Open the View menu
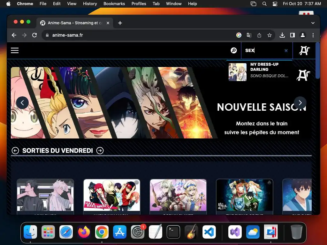327x245 pixels. pyautogui.click(x=72, y=4)
